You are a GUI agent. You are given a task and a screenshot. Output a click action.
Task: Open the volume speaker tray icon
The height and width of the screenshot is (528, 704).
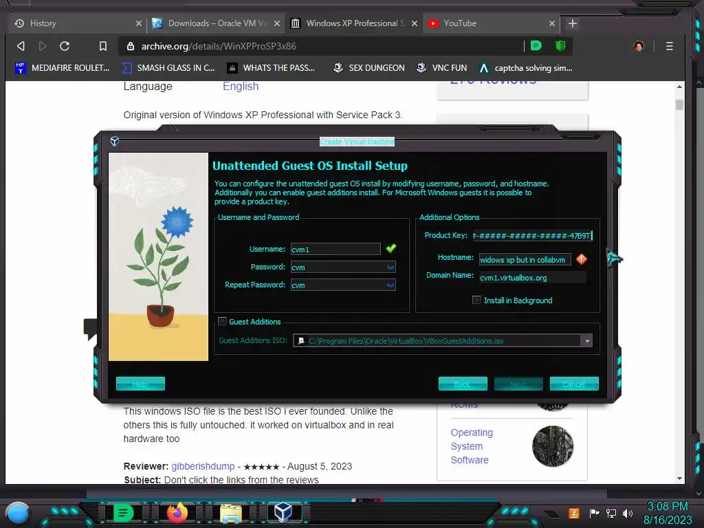pos(628,513)
